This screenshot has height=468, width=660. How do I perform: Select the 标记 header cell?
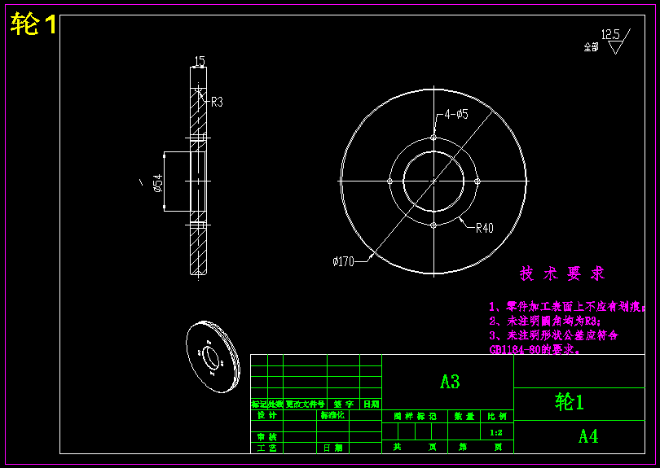(259, 404)
